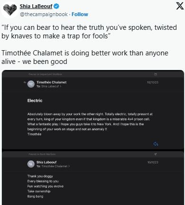Click the Sent Mailbox paper-plane icon
Image resolution: width=185 pixels, height=205 pixels.
pyautogui.click(x=155, y=154)
